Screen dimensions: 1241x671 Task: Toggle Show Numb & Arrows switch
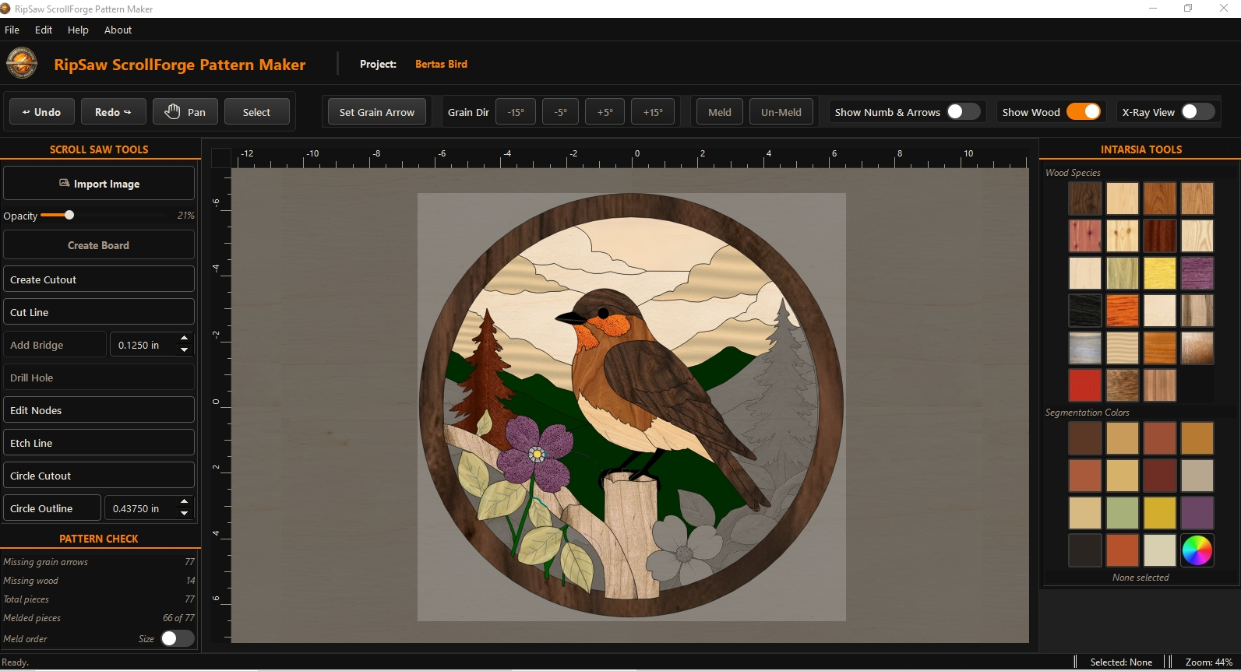click(963, 112)
